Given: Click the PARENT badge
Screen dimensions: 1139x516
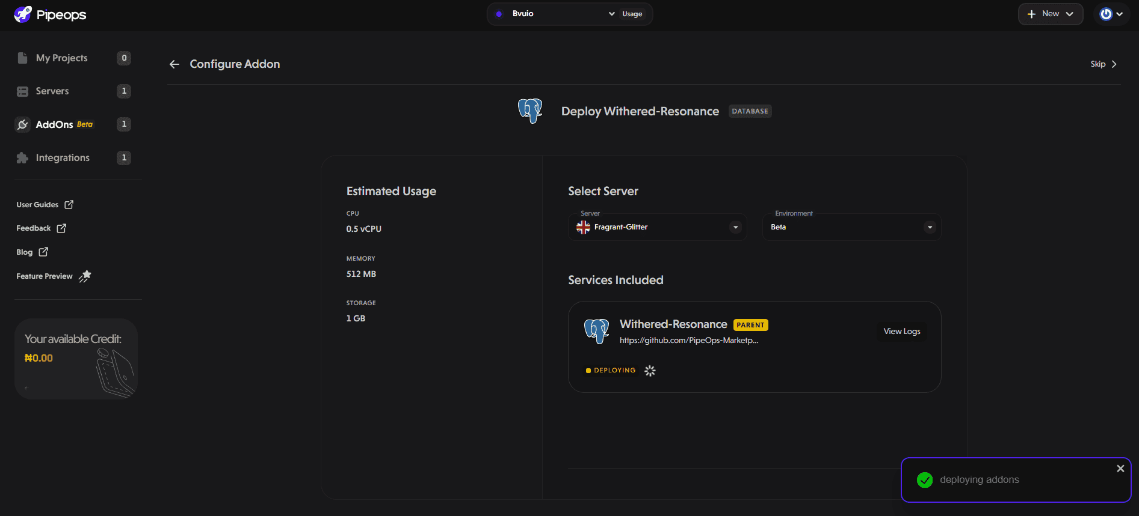Looking at the screenshot, I should (750, 325).
